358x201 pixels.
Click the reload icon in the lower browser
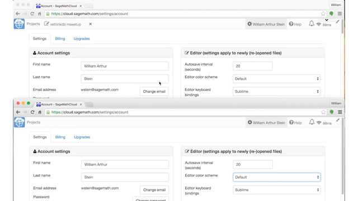[32, 112]
